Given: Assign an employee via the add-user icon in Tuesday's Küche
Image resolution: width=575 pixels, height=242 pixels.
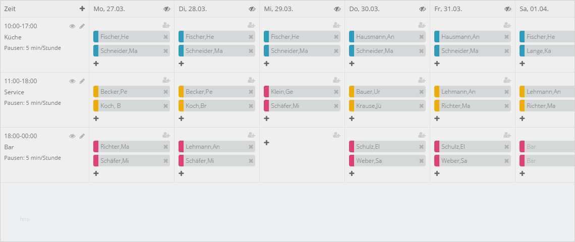Looking at the screenshot, I should pyautogui.click(x=251, y=25).
